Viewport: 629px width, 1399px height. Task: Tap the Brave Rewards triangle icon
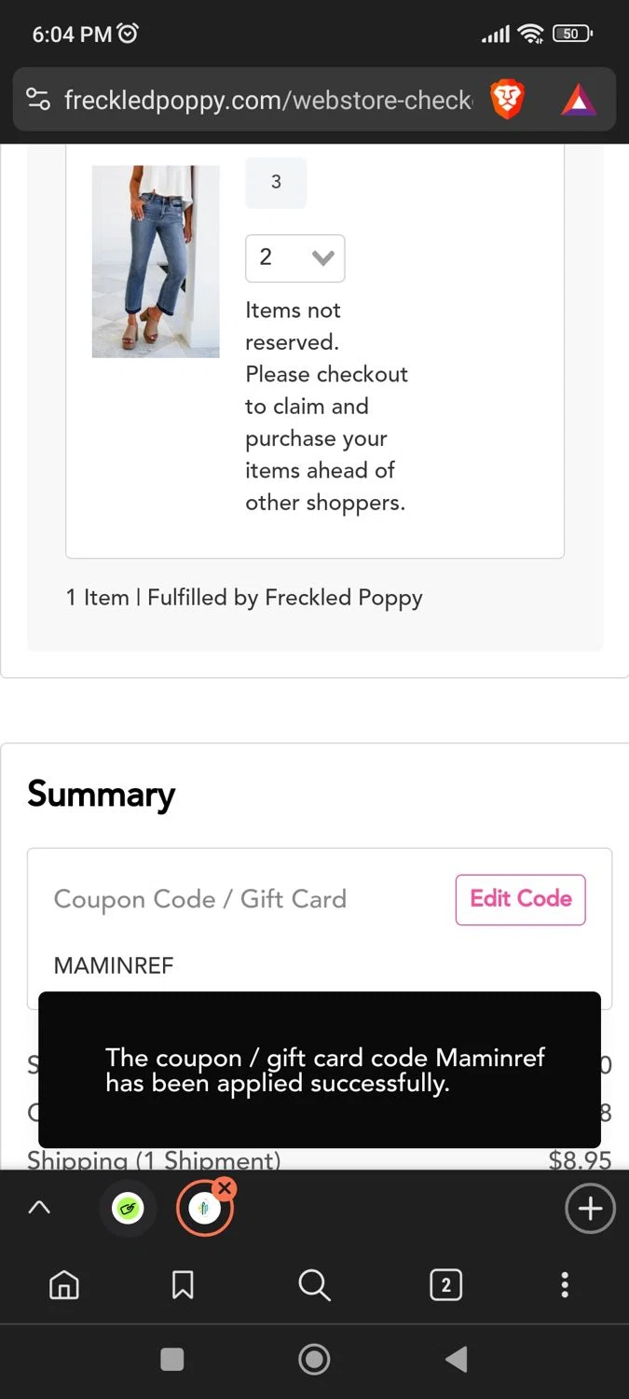click(579, 99)
